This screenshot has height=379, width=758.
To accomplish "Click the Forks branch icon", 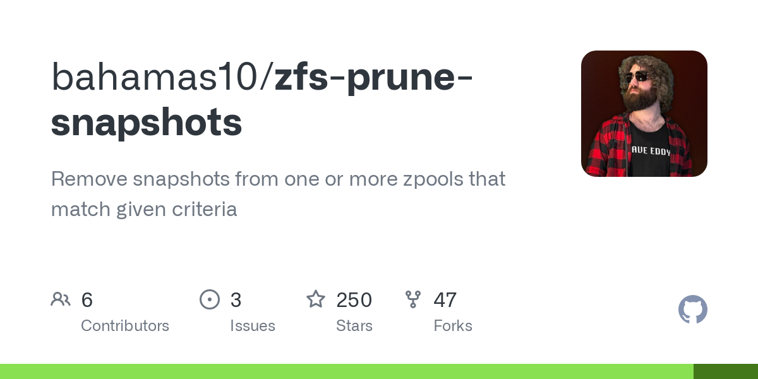I will tap(413, 299).
